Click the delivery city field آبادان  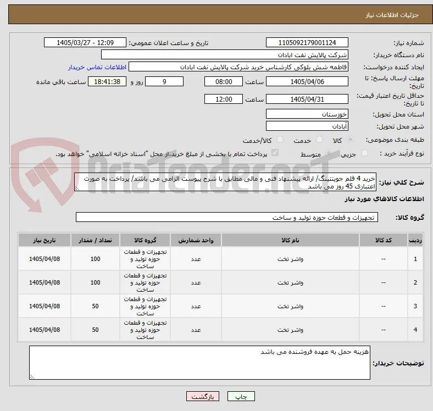coord(307,126)
